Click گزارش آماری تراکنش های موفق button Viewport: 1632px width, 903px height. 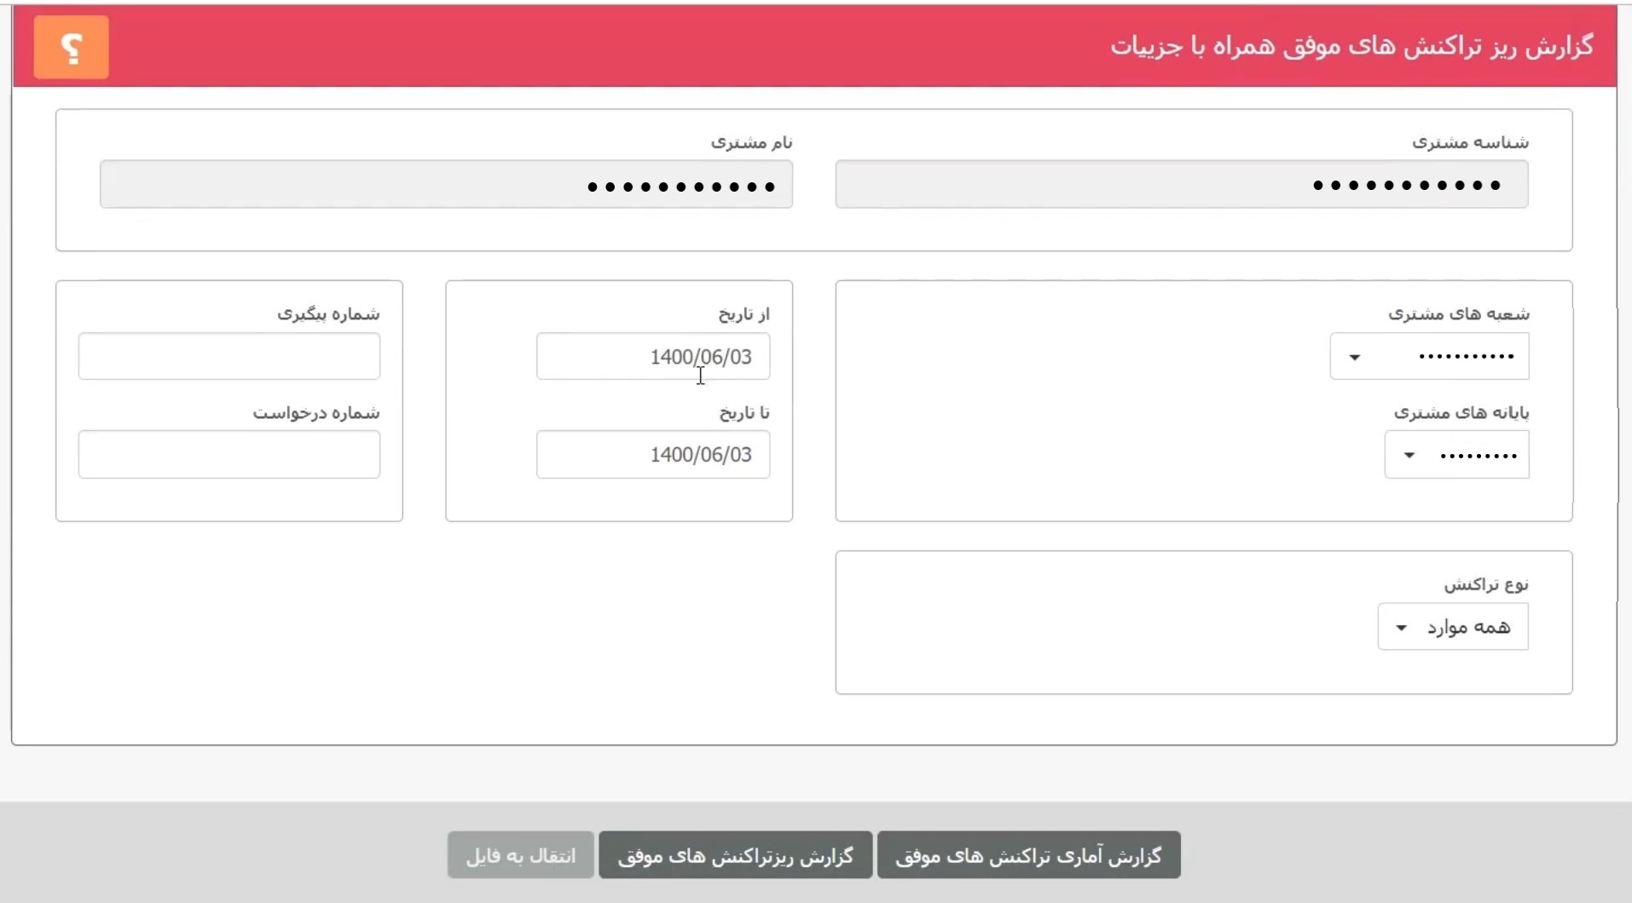1029,855
